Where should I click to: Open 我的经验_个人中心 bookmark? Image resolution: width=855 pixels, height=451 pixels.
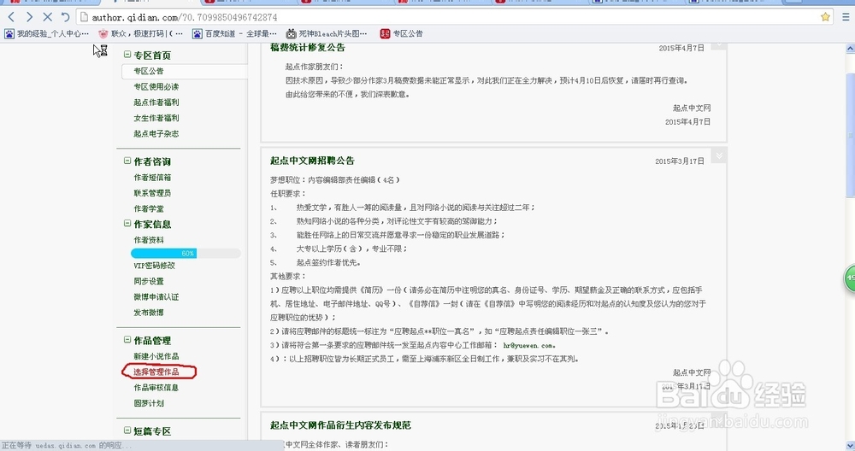[47, 34]
